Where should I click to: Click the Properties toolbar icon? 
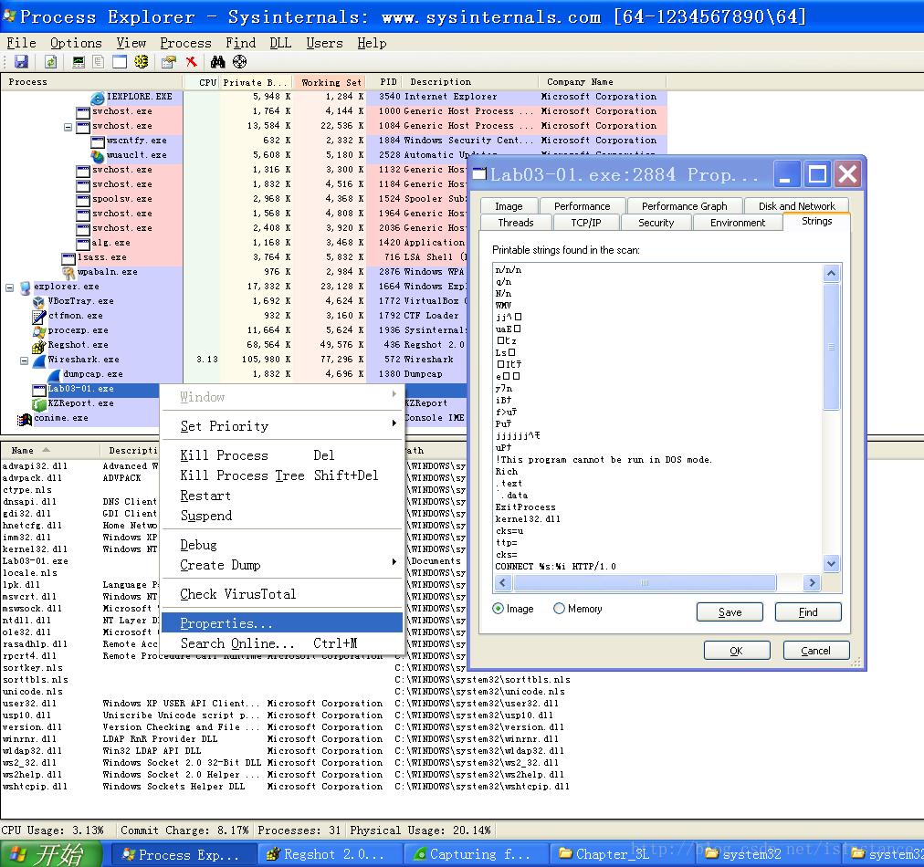(169, 62)
